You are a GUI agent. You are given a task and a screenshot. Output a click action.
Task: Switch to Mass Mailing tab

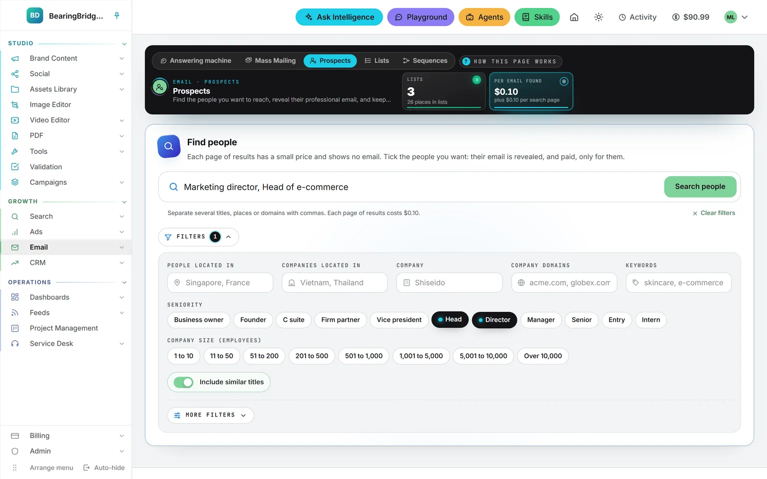pyautogui.click(x=270, y=61)
